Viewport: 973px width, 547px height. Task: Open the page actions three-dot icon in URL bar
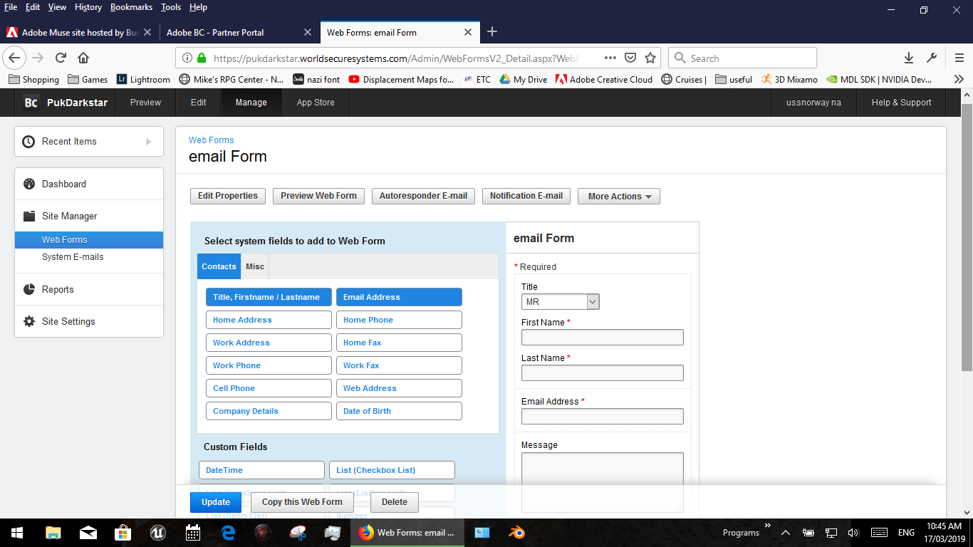click(610, 58)
